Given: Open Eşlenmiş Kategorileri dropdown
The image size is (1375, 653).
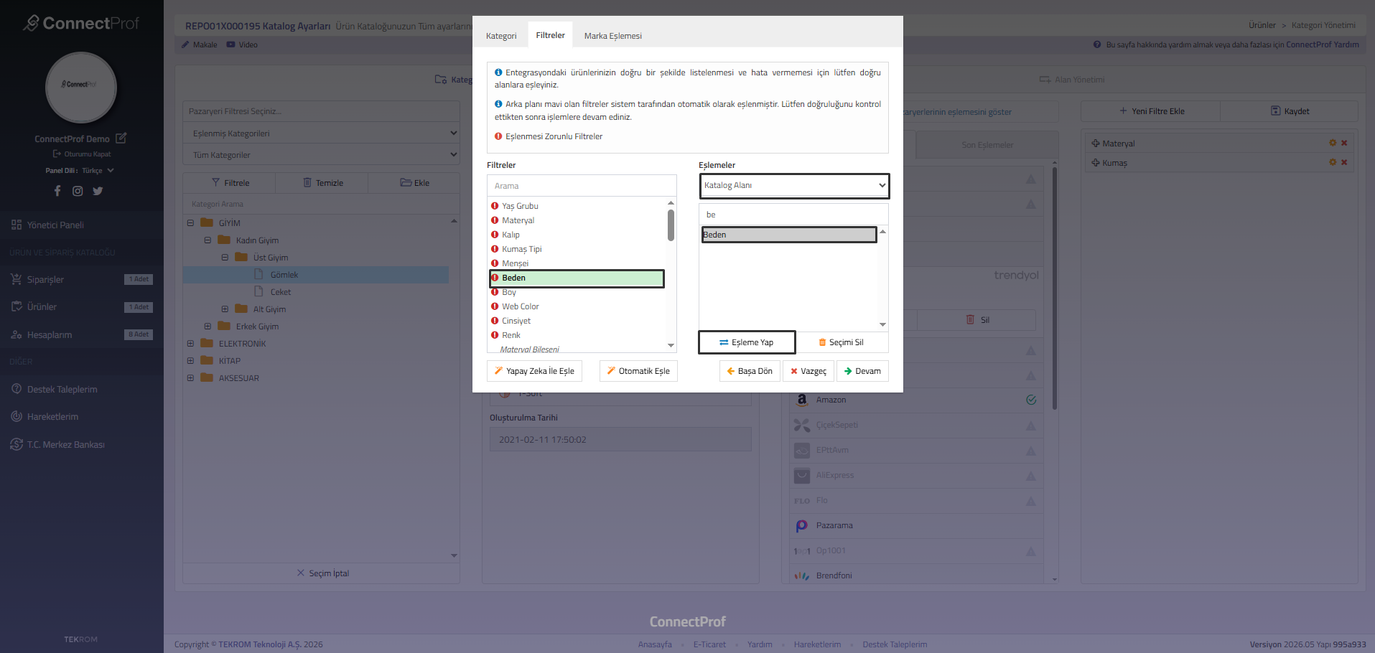Looking at the screenshot, I should click(x=322, y=133).
